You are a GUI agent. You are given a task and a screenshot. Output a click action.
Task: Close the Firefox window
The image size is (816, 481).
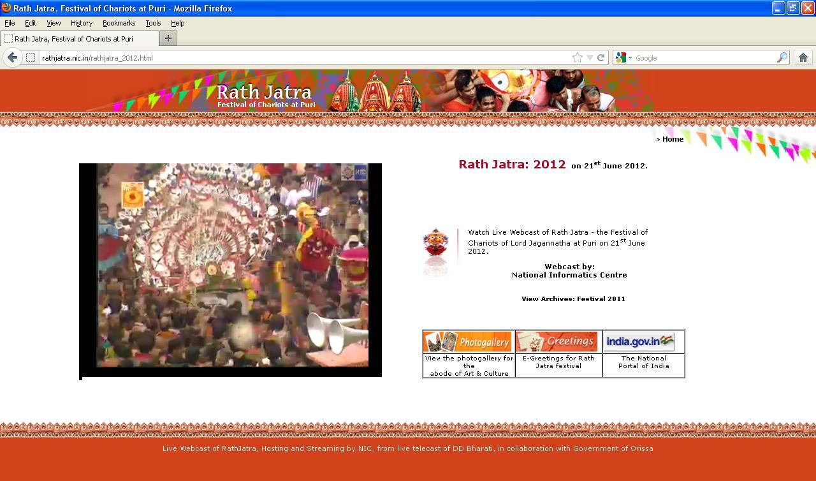(x=807, y=8)
